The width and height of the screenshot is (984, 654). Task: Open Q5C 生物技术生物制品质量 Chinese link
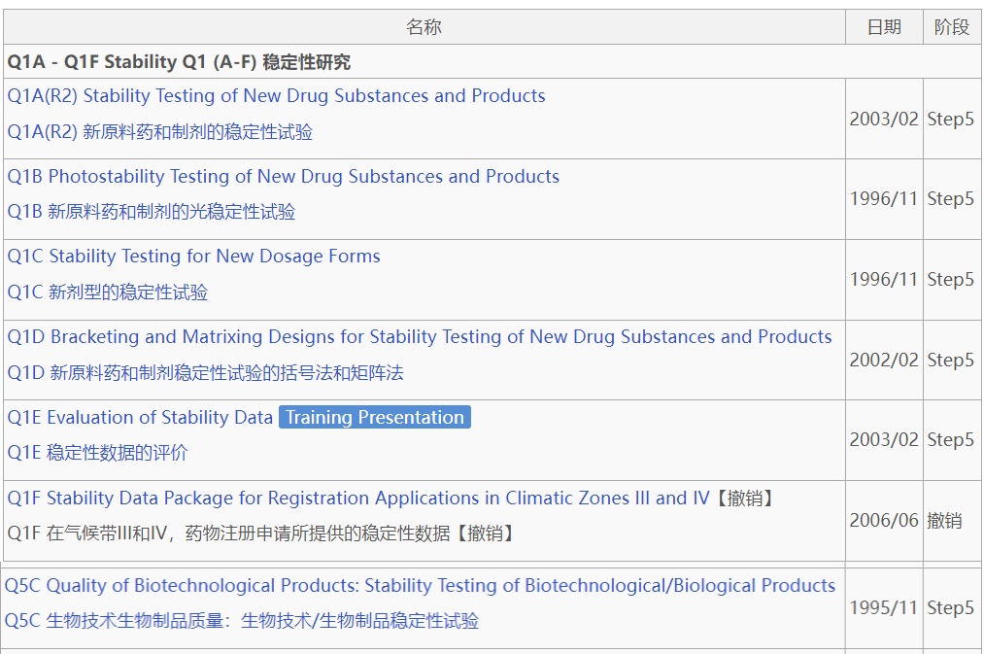242,621
